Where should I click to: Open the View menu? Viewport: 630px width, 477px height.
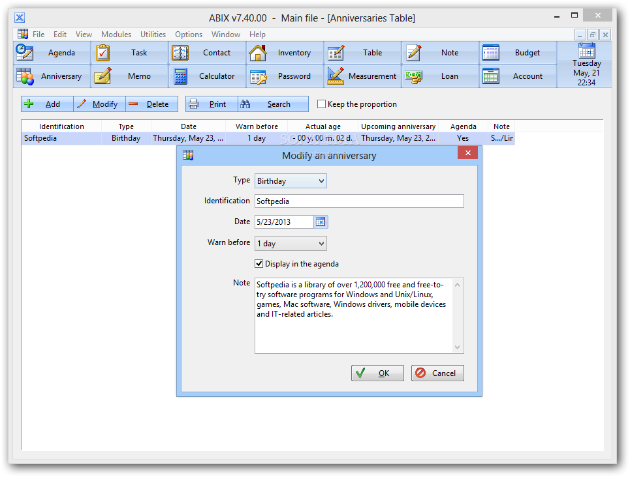click(84, 35)
